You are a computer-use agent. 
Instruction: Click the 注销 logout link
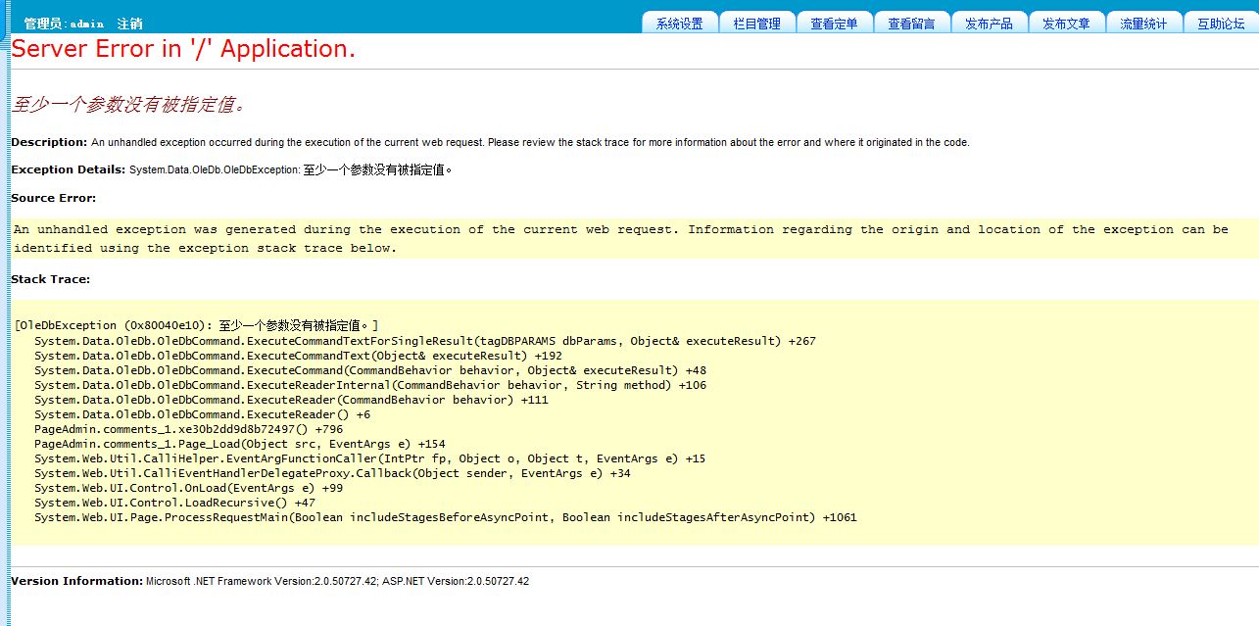129,24
